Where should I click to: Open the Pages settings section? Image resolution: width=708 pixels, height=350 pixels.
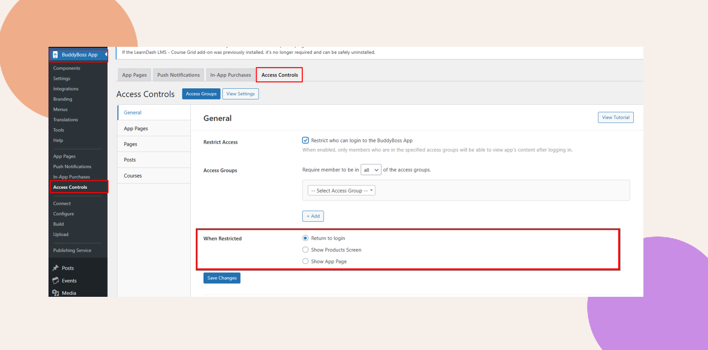coord(154,144)
